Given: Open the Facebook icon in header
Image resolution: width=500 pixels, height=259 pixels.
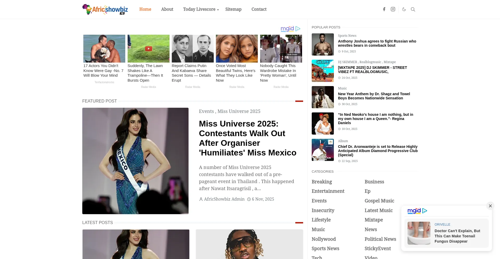Looking at the screenshot, I should tap(384, 9).
